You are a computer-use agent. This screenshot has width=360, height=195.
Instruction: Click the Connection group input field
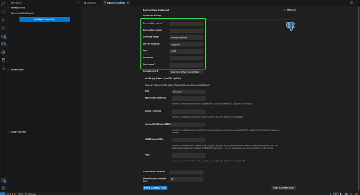[186, 31]
